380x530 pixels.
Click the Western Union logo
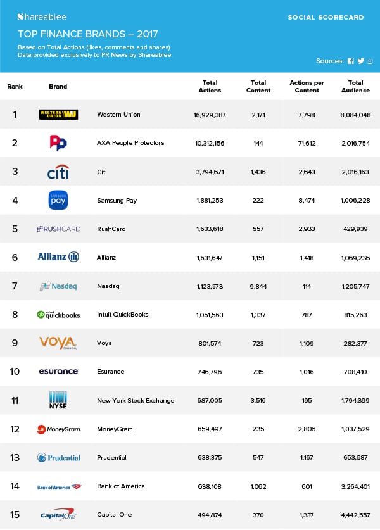click(x=58, y=114)
